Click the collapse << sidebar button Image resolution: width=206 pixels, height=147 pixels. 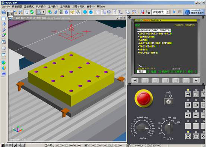(10, 14)
